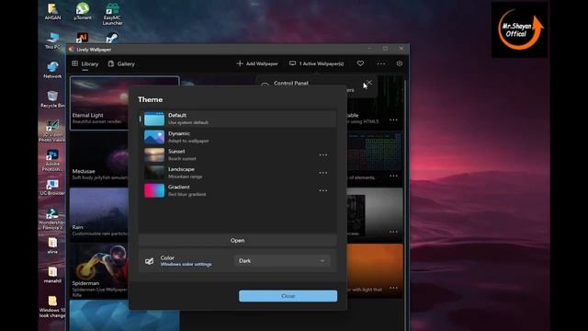Image resolution: width=588 pixels, height=331 pixels.
Task: Switch to the Gallery tab
Action: 121,63
